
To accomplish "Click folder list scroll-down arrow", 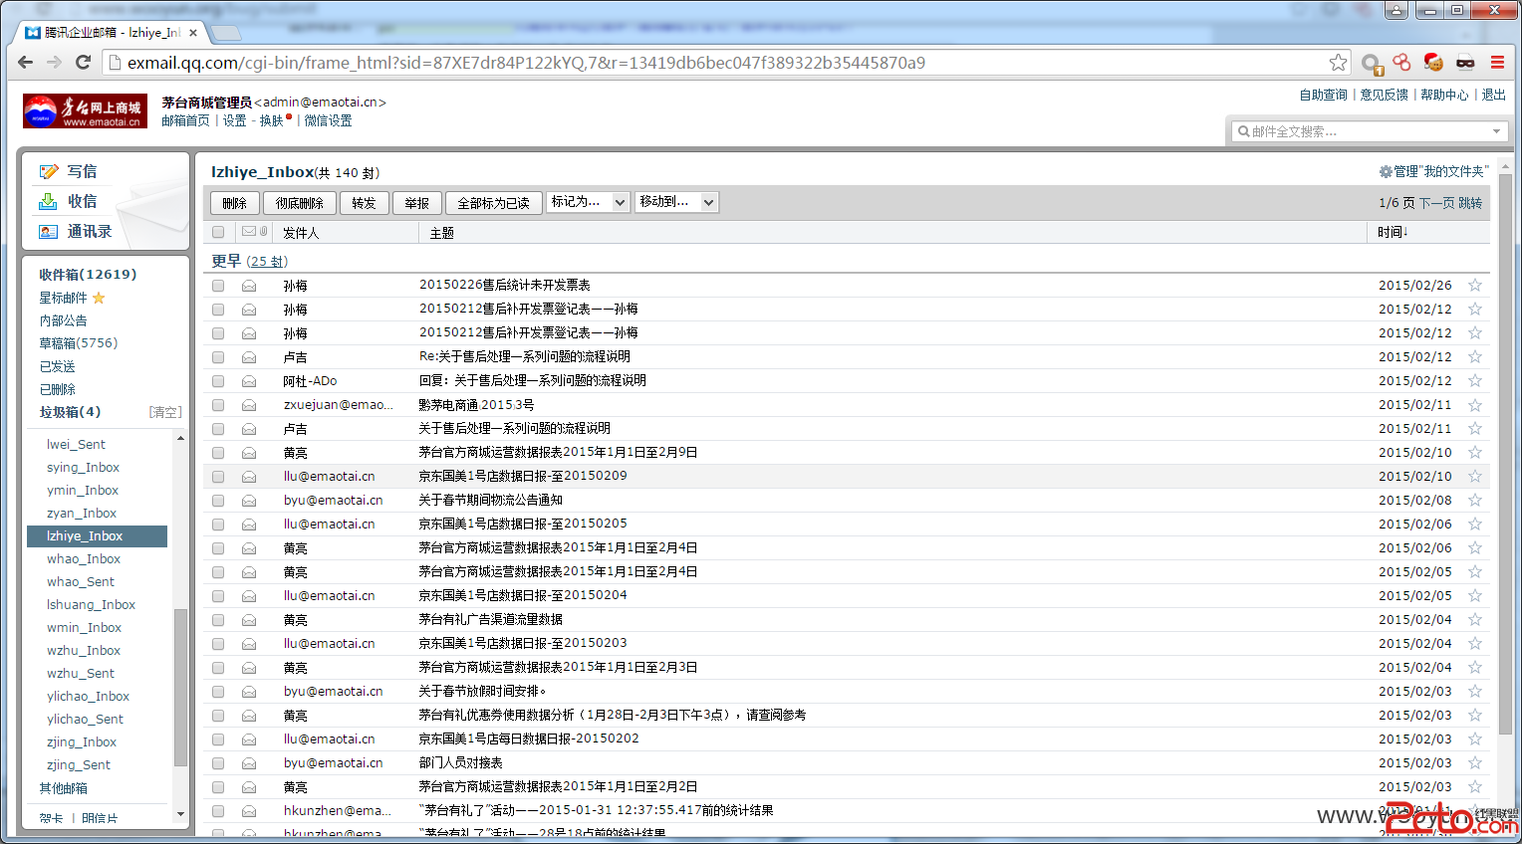I will point(180,814).
